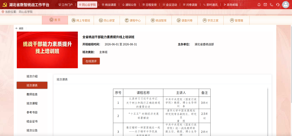The height and width of the screenshot is (136, 292).
Task: Switch to 管理端 tab
Action: tap(236, 20)
